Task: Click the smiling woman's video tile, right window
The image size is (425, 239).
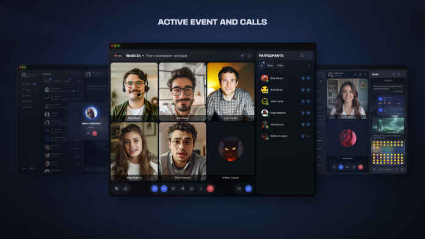Action: tap(347, 99)
